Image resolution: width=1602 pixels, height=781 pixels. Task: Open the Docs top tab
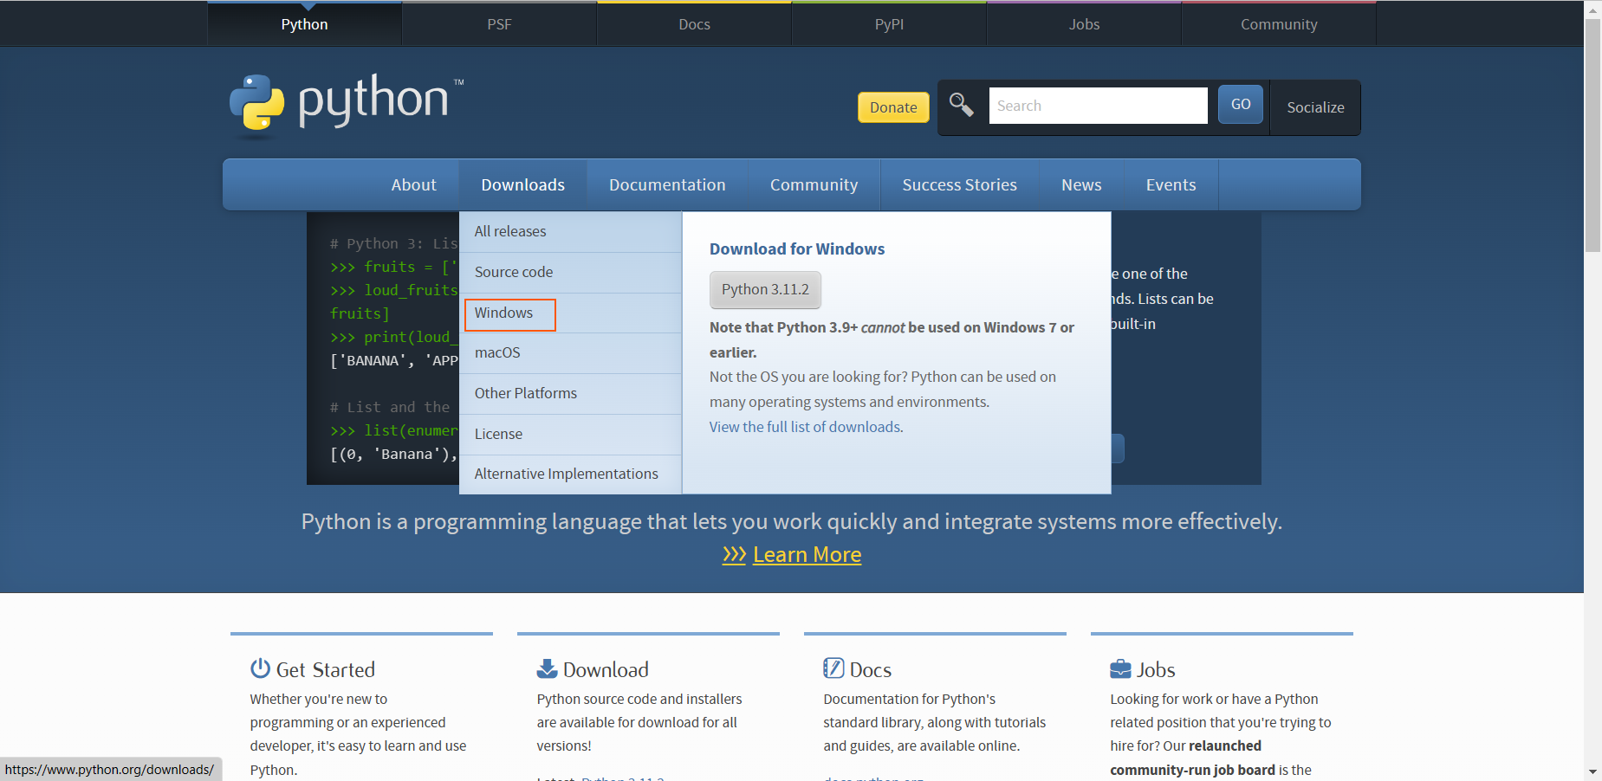[x=694, y=24]
